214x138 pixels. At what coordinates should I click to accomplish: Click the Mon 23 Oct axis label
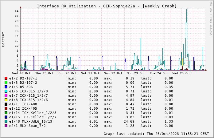[136, 73]
